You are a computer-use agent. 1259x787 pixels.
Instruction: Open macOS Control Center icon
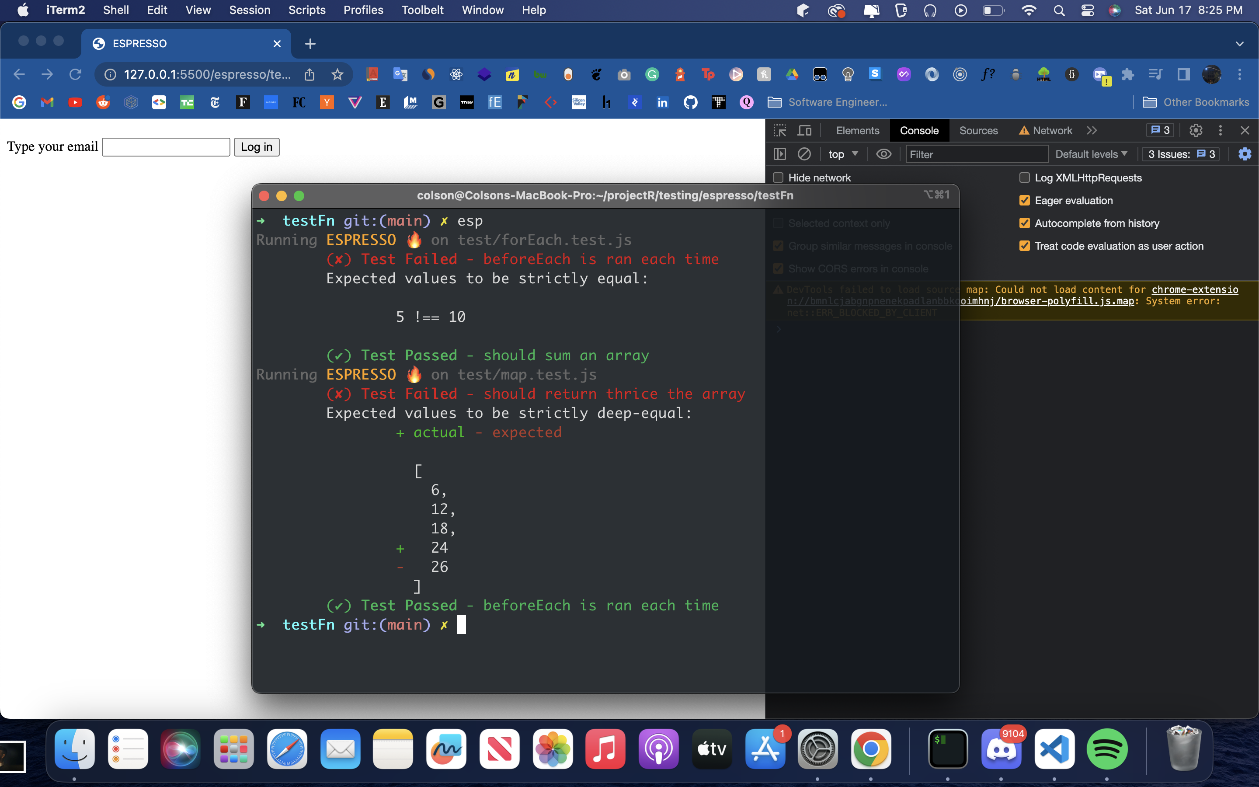click(1087, 10)
